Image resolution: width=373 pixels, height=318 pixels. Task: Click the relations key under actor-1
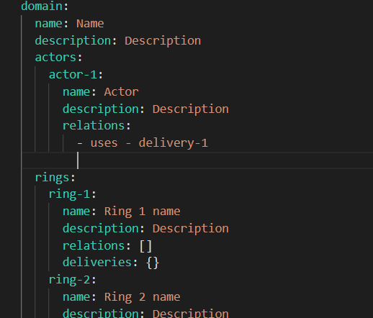94,126
